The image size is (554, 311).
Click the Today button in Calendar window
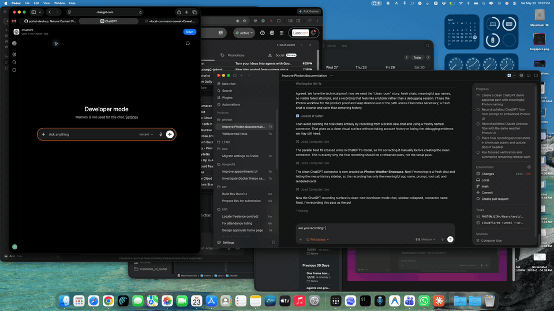pos(417,58)
